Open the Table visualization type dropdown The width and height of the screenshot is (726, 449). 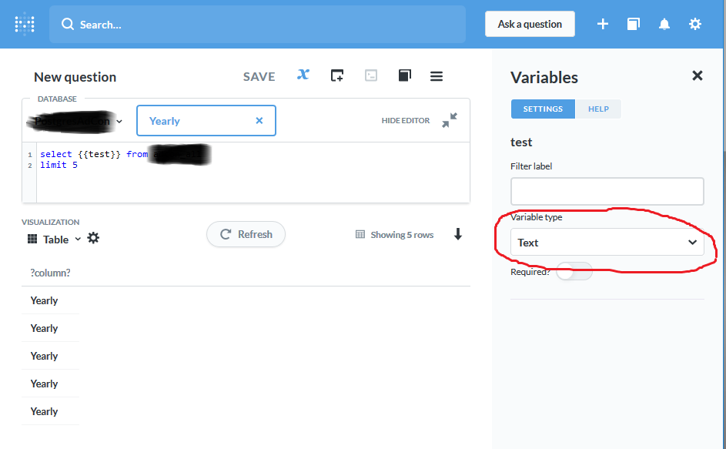point(55,239)
